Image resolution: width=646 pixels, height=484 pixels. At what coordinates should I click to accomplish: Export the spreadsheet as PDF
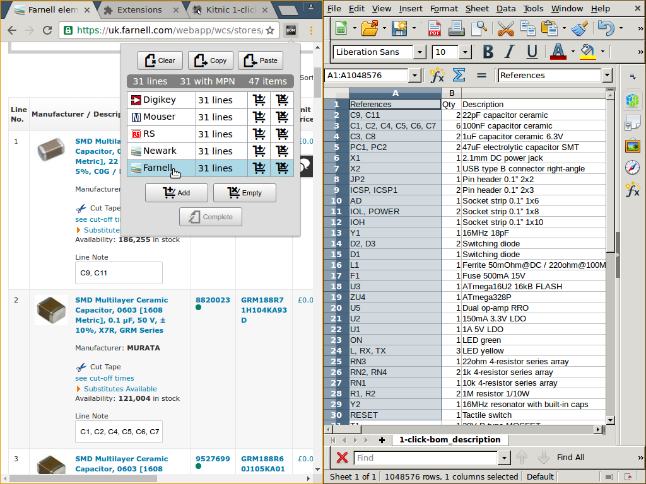435,28
